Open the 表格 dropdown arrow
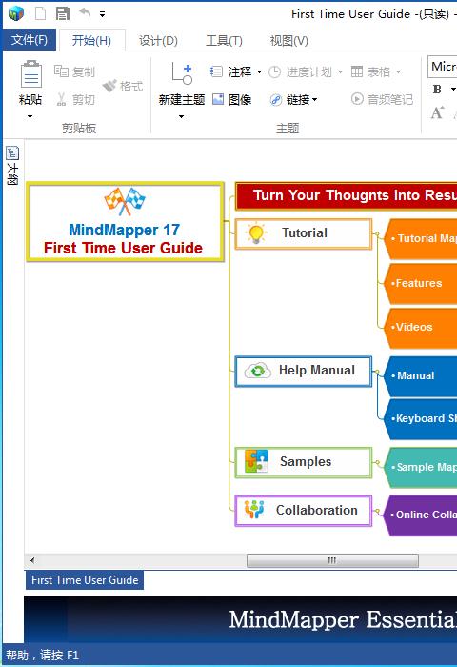457x667 pixels. tap(398, 71)
